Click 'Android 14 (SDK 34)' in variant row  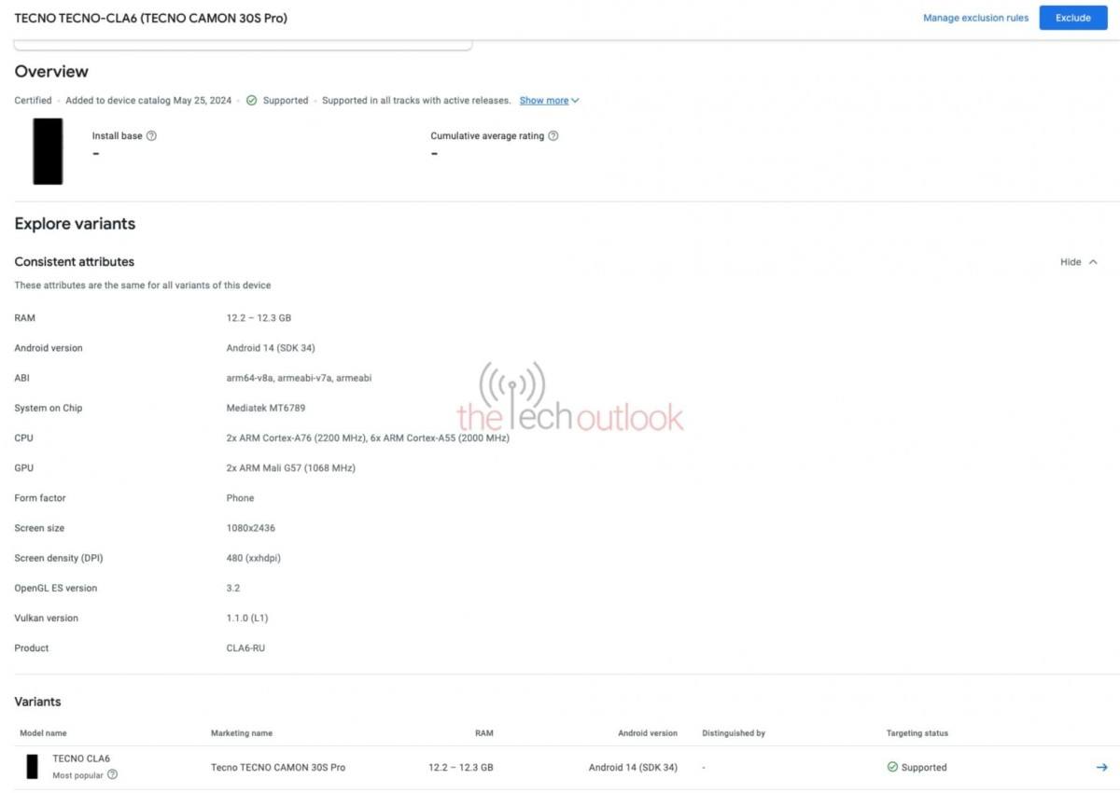point(633,767)
